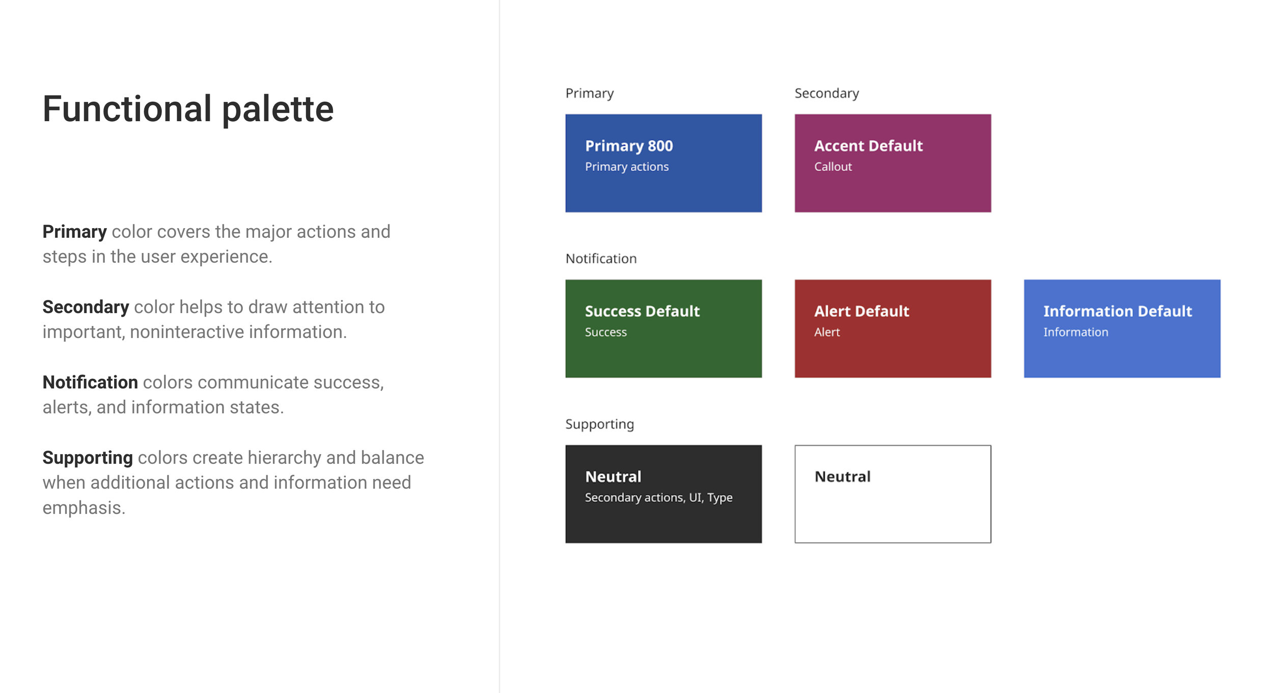The height and width of the screenshot is (693, 1273).
Task: Click the Functional palette heading
Action: click(x=188, y=109)
